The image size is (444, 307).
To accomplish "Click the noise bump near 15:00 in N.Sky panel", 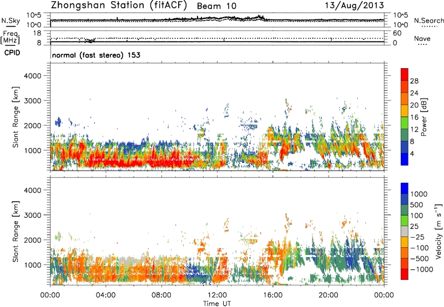I will 259,17.
